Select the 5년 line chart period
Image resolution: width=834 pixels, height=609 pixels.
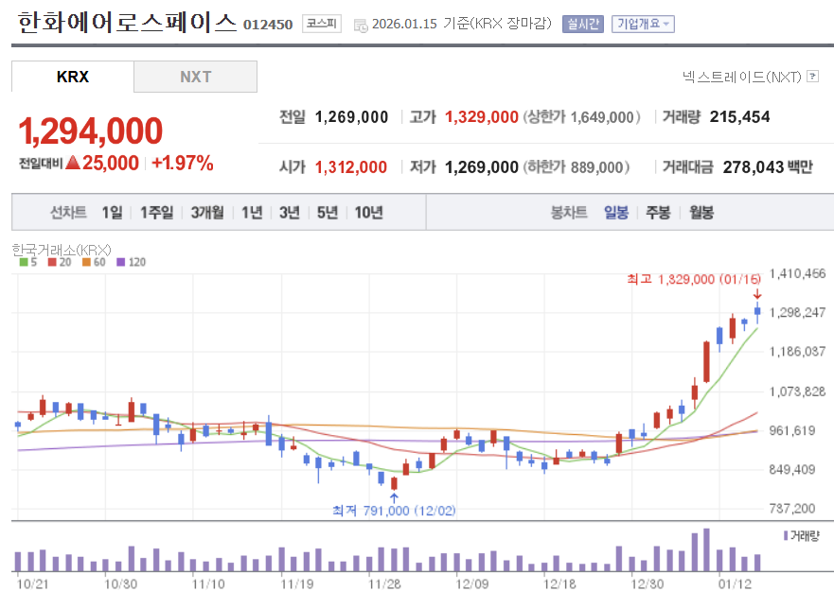click(x=328, y=213)
